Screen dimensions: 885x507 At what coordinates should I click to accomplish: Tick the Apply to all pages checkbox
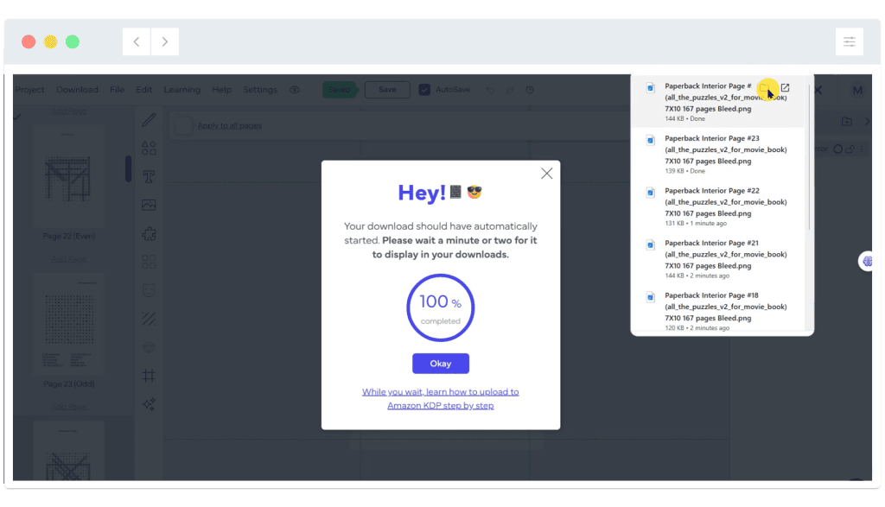click(x=183, y=125)
